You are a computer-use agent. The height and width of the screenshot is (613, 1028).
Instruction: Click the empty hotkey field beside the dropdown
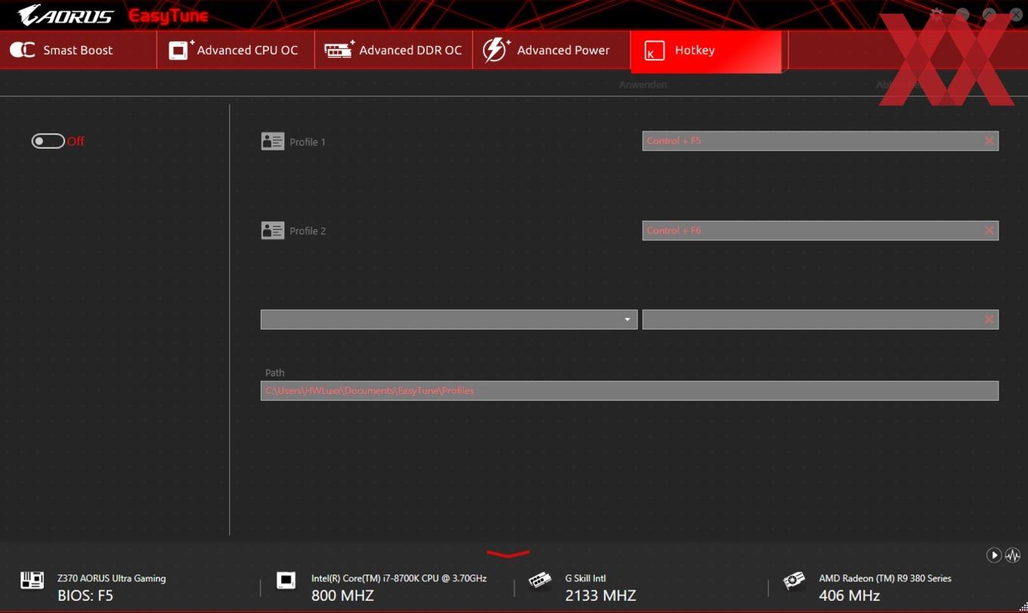click(820, 320)
